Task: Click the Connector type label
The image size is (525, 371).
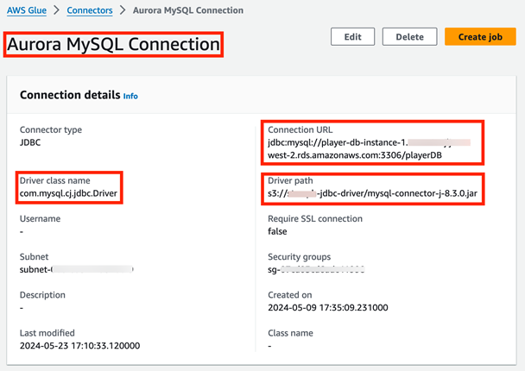Action: 51,129
